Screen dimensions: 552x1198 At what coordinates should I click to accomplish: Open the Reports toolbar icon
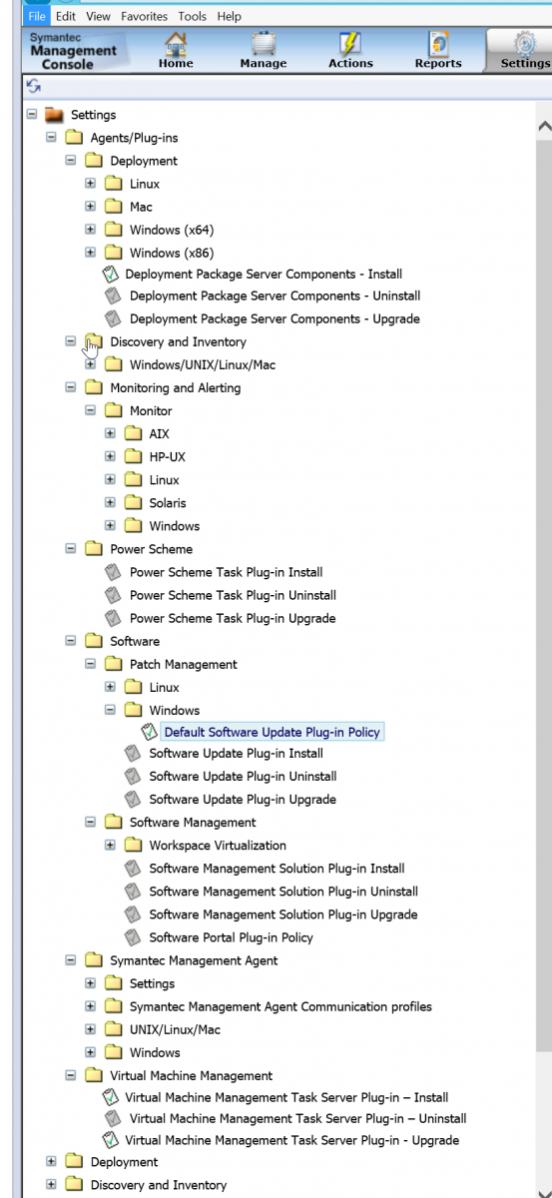438,50
